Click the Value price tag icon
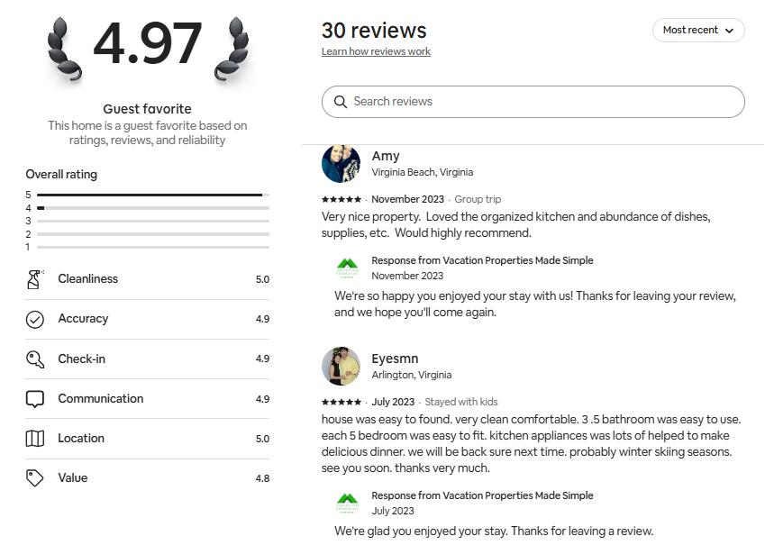 pos(35,478)
